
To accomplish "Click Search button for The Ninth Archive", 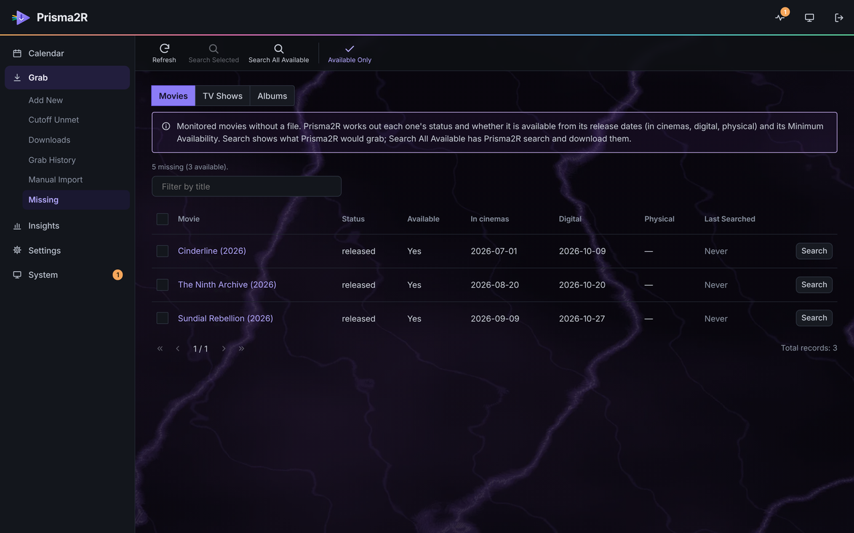I will pos(814,284).
